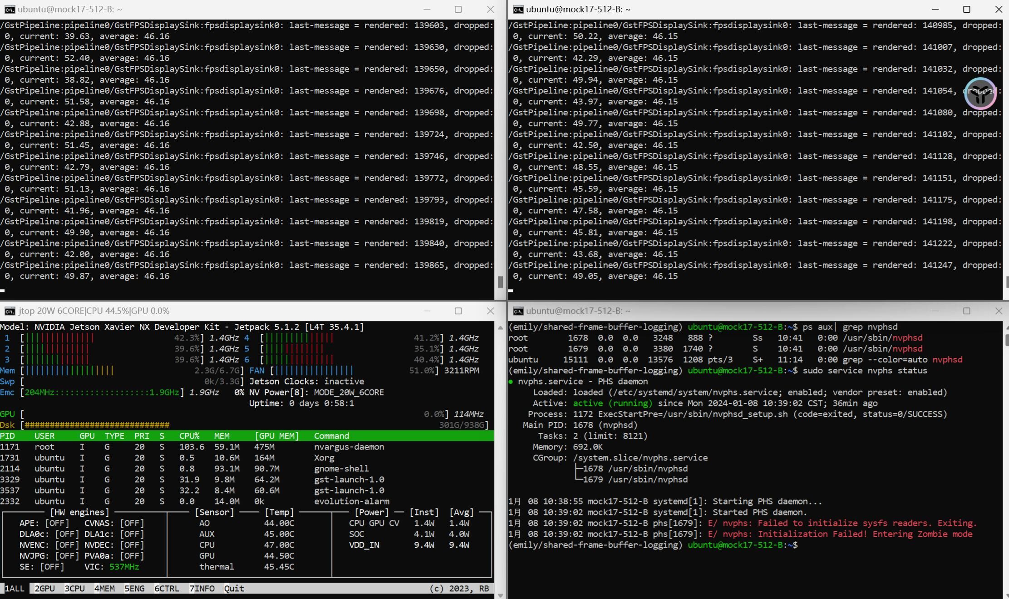Close the bottom-right terminal window
The image size is (1009, 599).
(999, 311)
